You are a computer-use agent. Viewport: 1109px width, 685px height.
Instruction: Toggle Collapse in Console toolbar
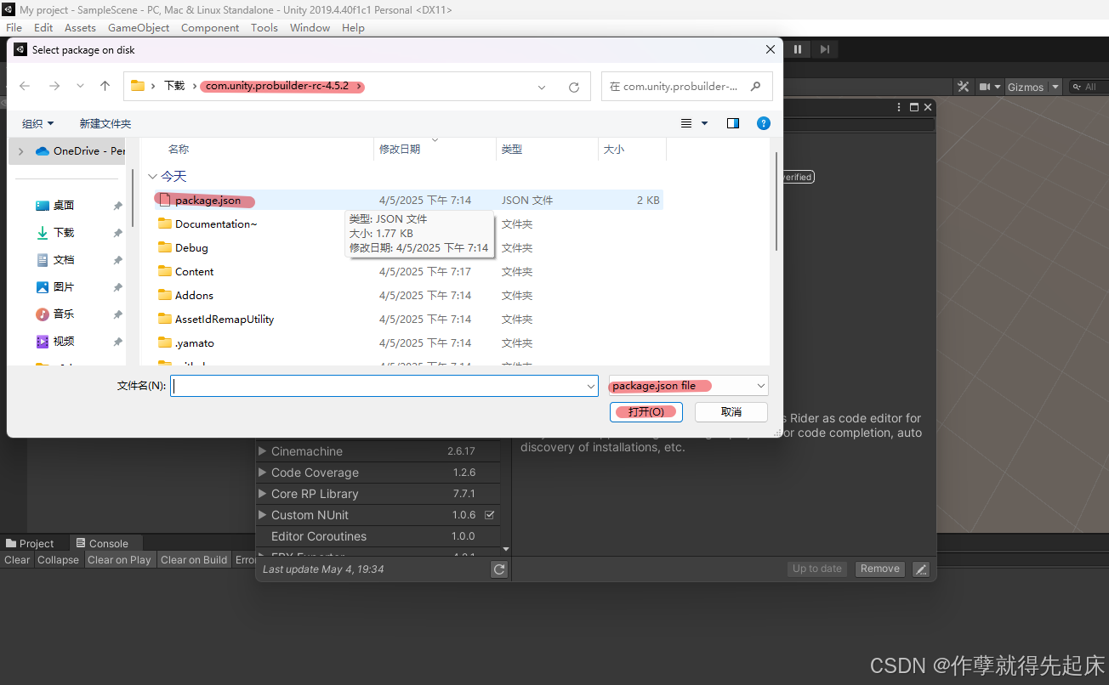[x=58, y=560]
